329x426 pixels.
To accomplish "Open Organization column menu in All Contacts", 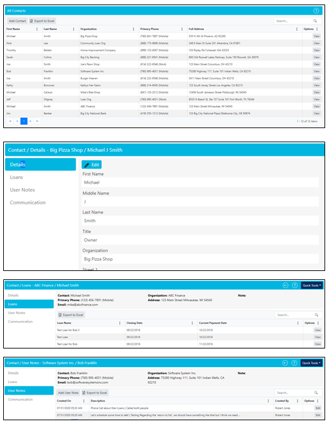I will tap(133, 29).
